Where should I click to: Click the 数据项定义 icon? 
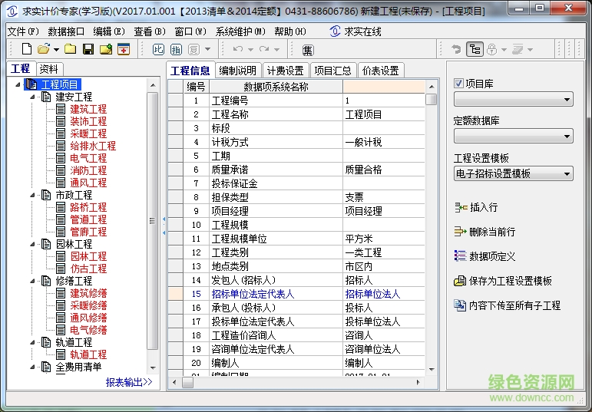coord(460,256)
